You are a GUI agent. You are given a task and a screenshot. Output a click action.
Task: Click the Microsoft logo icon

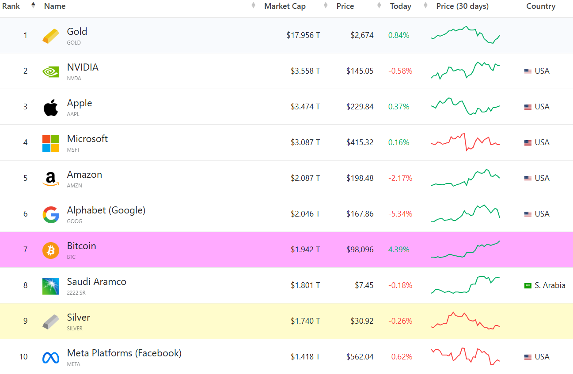click(x=51, y=143)
